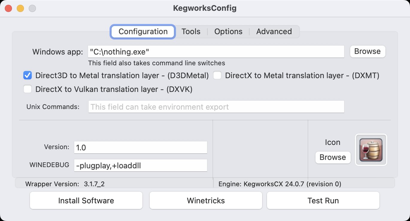This screenshot has width=410, height=221.
Task: Launch Winetricks
Action: pos(206,201)
